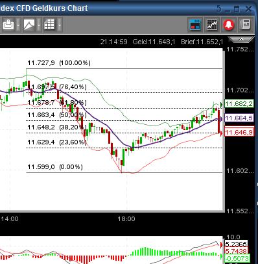
Task: Maximize the Geldkurs Chart window
Action: pyautogui.click(x=237, y=9)
